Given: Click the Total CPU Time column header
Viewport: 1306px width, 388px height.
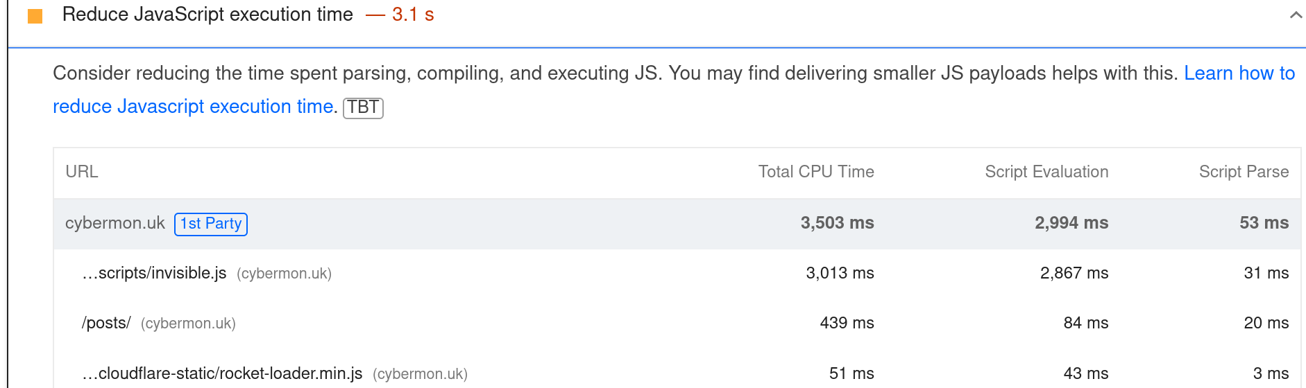Looking at the screenshot, I should 815,172.
